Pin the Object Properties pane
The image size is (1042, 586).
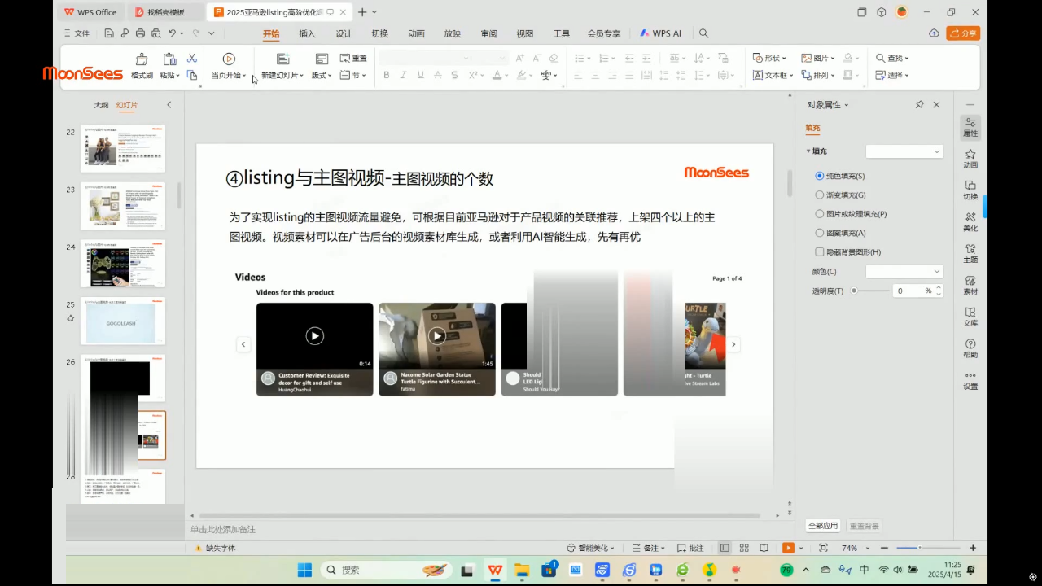(919, 105)
